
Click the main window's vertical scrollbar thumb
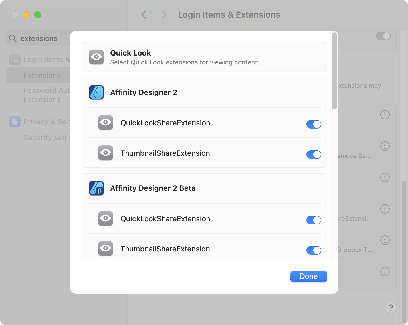pyautogui.click(x=404, y=252)
